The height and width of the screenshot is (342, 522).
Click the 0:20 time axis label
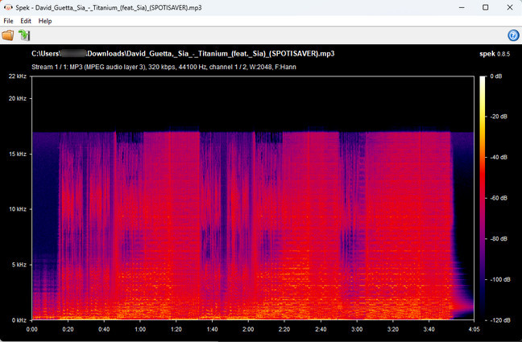pos(68,329)
